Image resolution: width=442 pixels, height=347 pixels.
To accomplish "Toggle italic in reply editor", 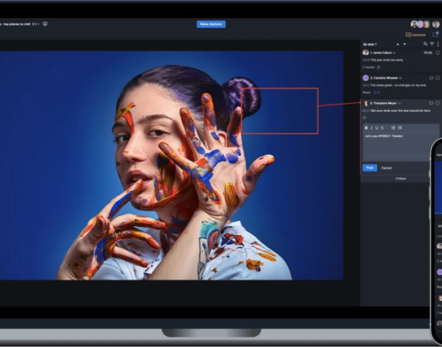I will point(372,128).
